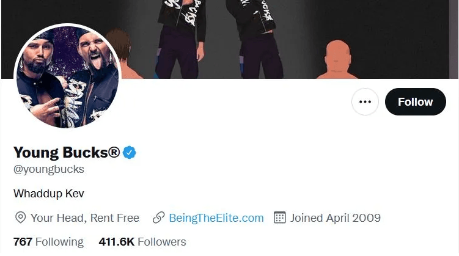Image resolution: width=459 pixels, height=256 pixels.
Task: Open the round profile picture
Action: (x=67, y=76)
